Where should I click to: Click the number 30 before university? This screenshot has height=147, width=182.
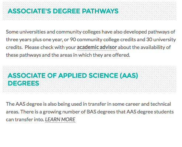point(149,39)
